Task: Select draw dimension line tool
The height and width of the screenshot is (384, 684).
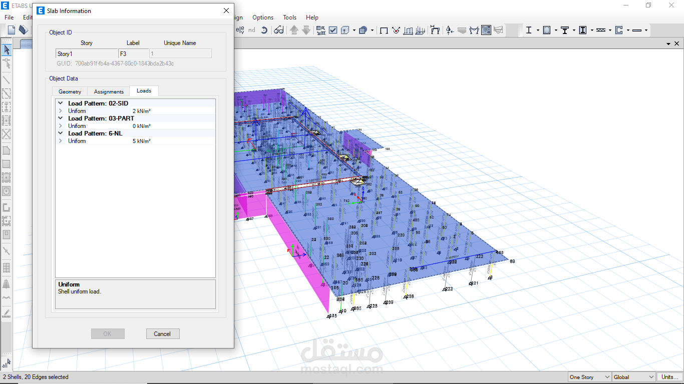Action: coord(7,250)
